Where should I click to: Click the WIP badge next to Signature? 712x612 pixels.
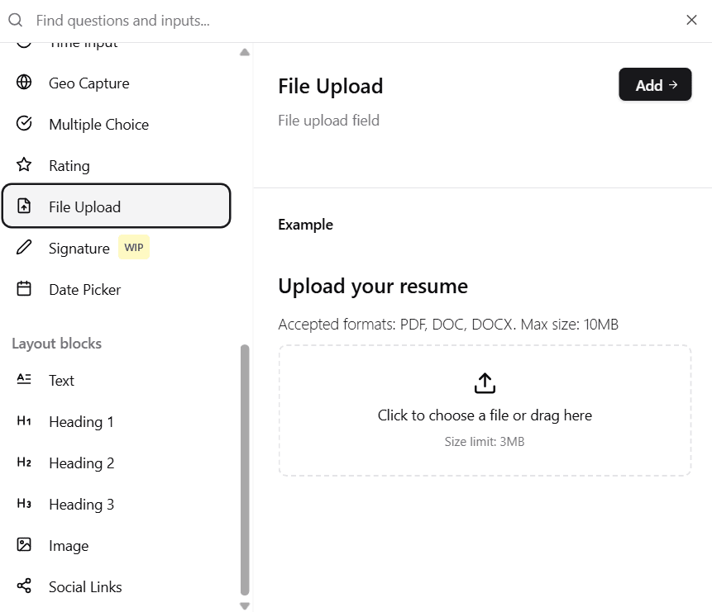coord(133,247)
